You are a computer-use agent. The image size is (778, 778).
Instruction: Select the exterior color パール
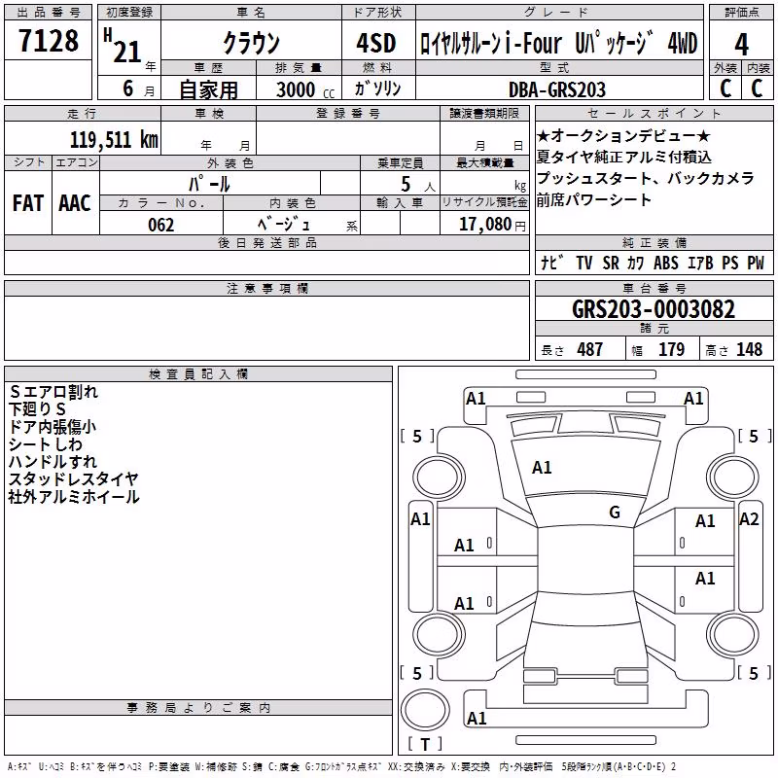(x=209, y=184)
